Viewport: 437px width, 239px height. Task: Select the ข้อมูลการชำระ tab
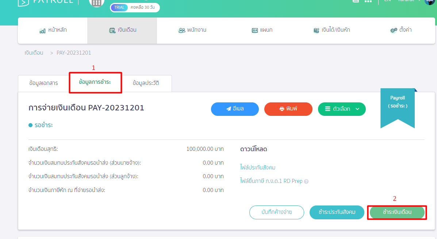coord(95,83)
